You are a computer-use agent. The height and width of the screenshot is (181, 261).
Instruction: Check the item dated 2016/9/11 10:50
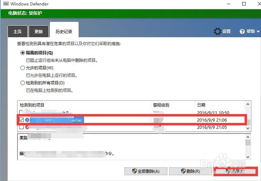click(21, 112)
